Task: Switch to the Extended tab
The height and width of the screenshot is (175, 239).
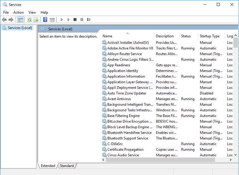Action: (48, 166)
